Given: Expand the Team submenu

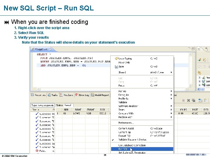Looking at the screenshot, I should 142,110.
